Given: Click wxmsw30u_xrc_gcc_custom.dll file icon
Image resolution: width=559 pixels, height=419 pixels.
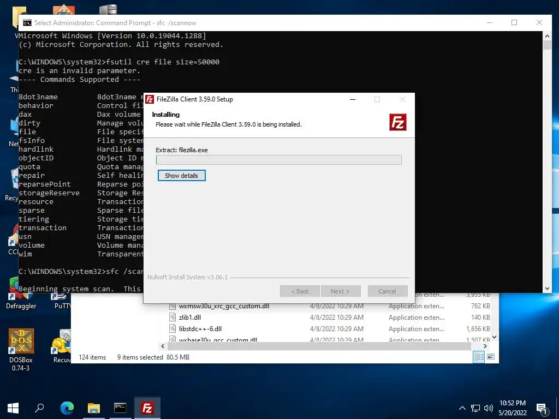Looking at the screenshot, I should pyautogui.click(x=173, y=306).
